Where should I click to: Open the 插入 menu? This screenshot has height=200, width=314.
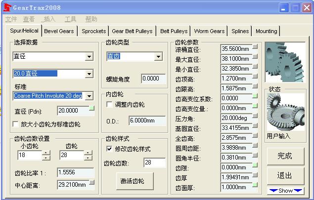(48, 19)
